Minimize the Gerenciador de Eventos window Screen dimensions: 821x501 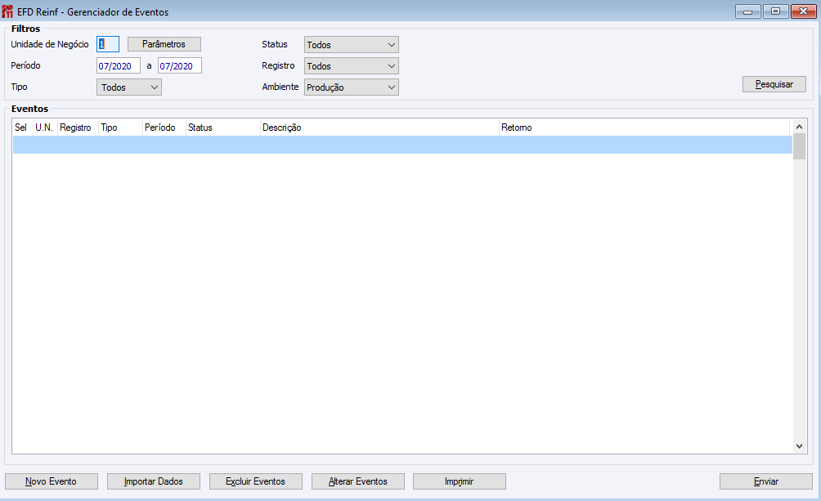(x=748, y=11)
